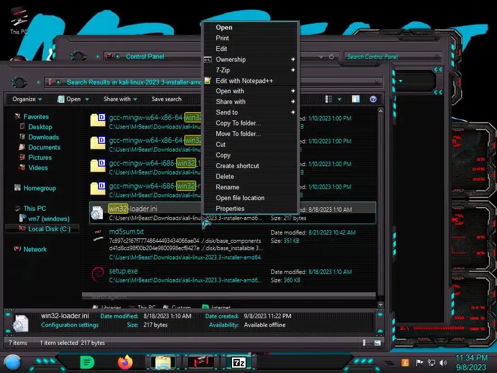Click the Save search button
The height and width of the screenshot is (373, 497).
tap(166, 99)
